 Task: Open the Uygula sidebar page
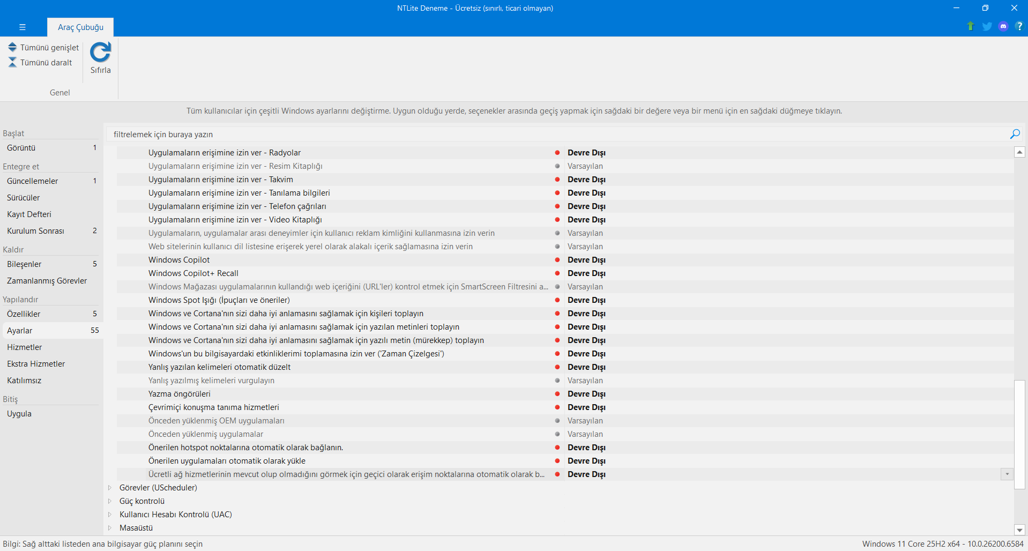pyautogui.click(x=51, y=414)
